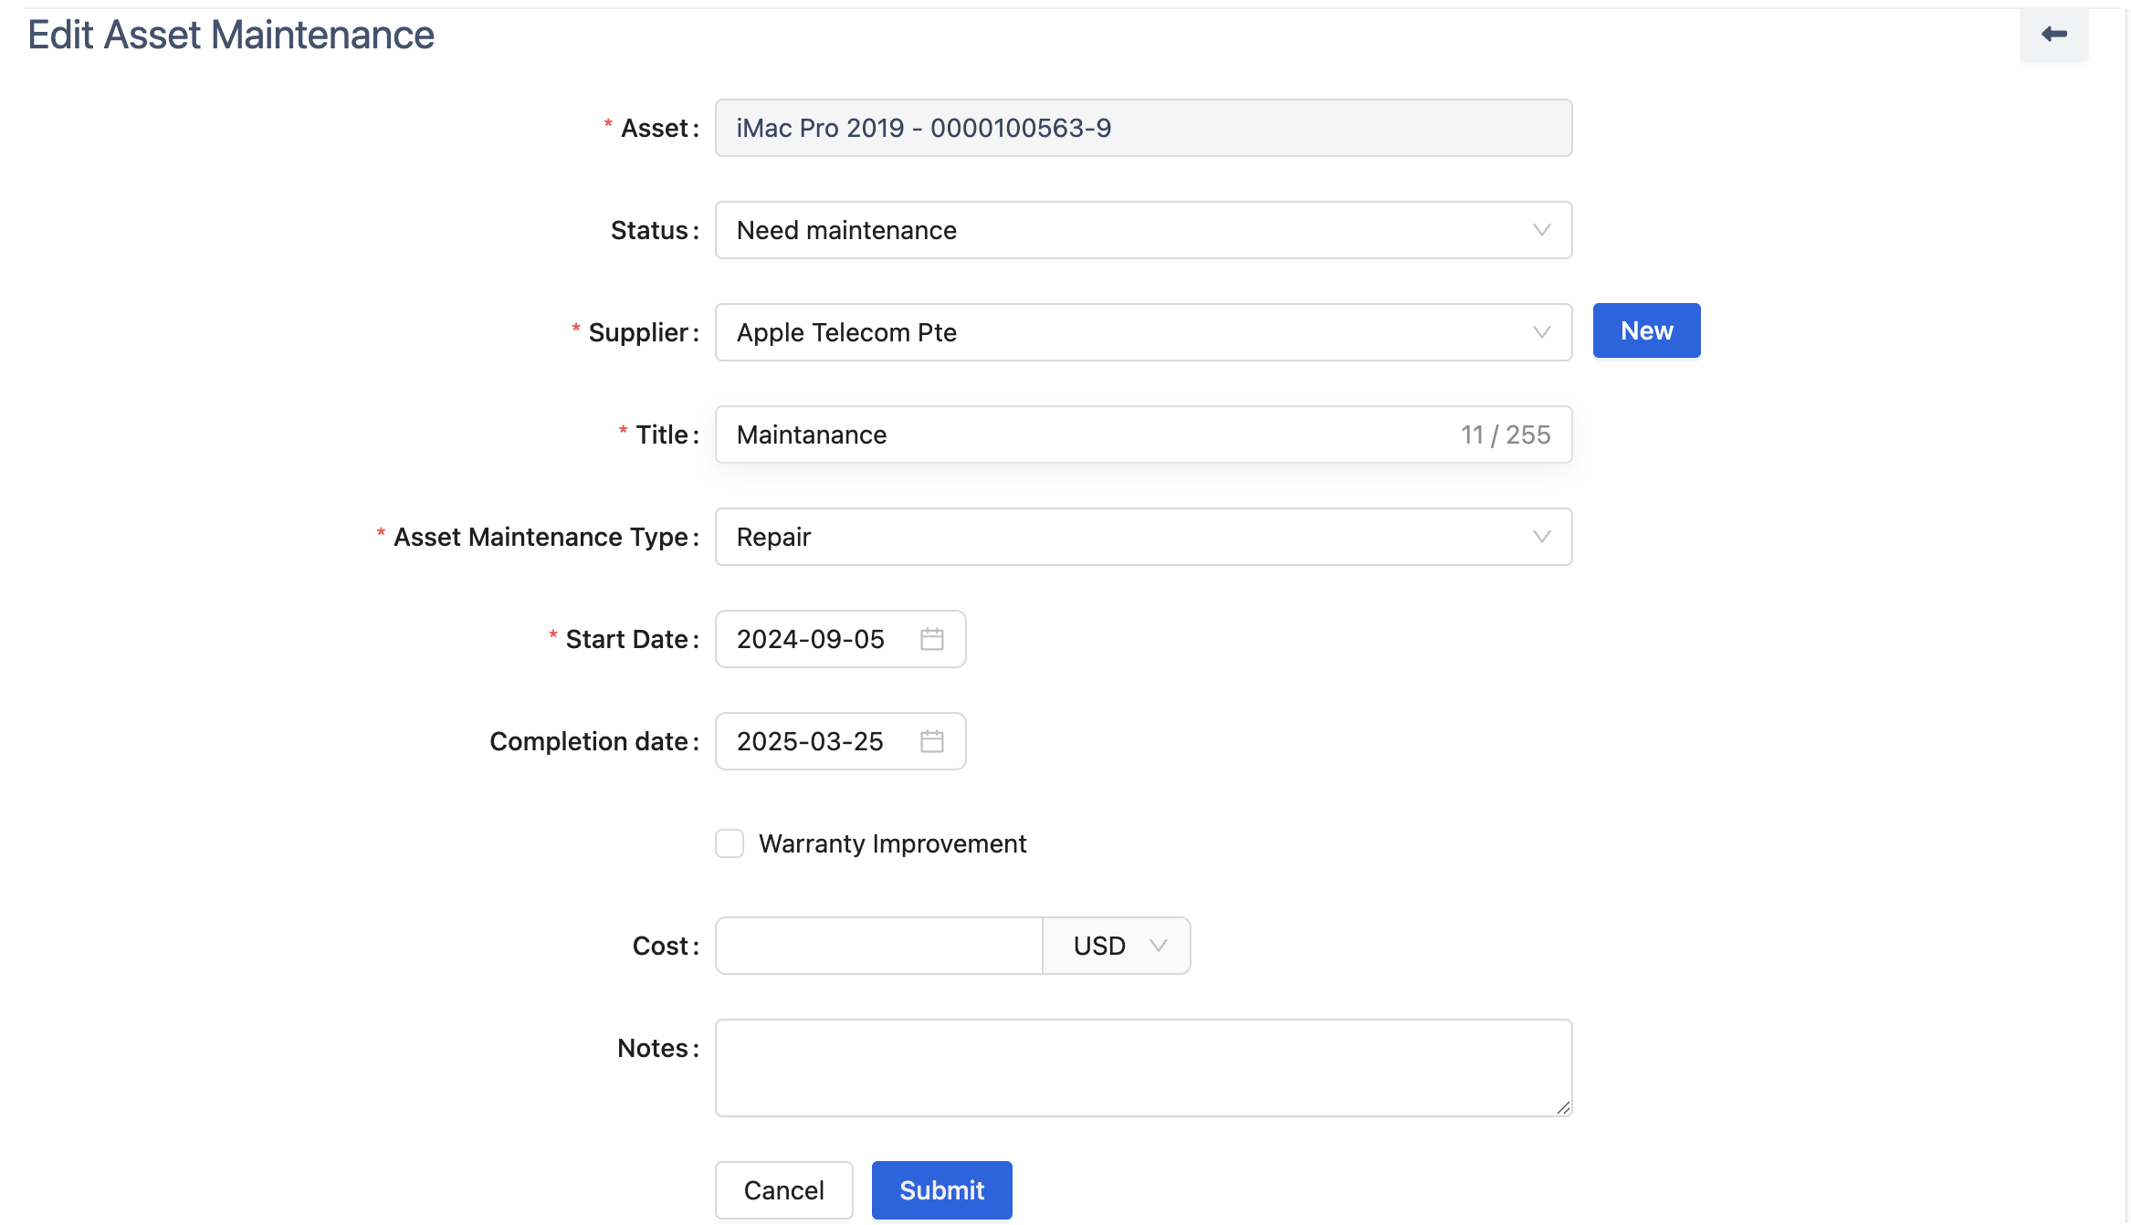Open the Repair maintenance type dropdown
2131x1225 pixels.
click(1096, 537)
